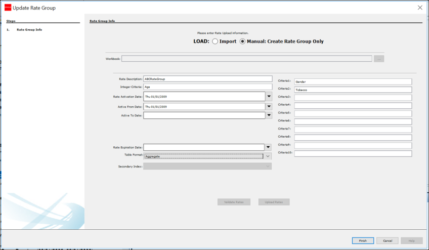Click the empty Criteria8 field
Image resolution: width=429 pixels, height=250 pixels.
(x=353, y=138)
